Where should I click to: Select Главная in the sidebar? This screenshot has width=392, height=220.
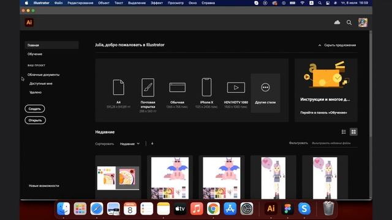pos(51,45)
